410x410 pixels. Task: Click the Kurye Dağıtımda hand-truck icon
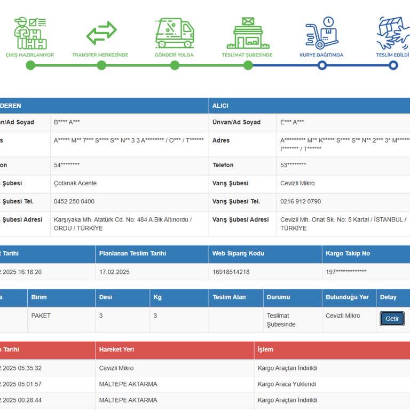tap(322, 33)
